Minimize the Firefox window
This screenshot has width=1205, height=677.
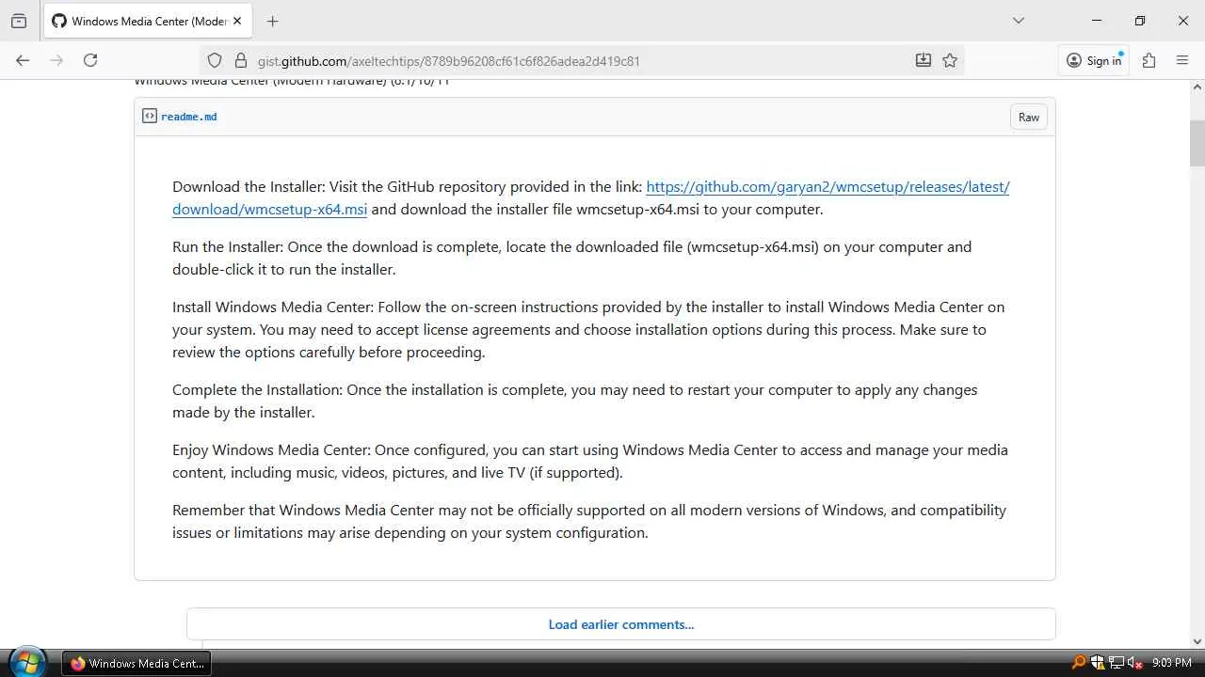pyautogui.click(x=1097, y=21)
